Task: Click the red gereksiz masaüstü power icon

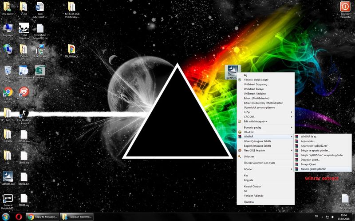Action: pos(344,7)
